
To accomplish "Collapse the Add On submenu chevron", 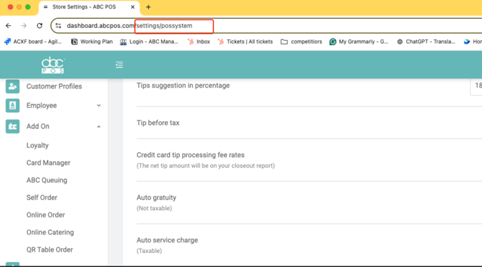I will (x=99, y=126).
